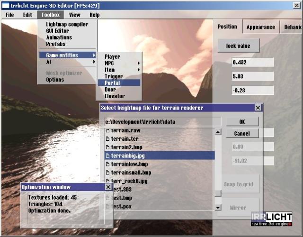Select Elevator entity
This screenshot has width=303, height=237.
119,96
